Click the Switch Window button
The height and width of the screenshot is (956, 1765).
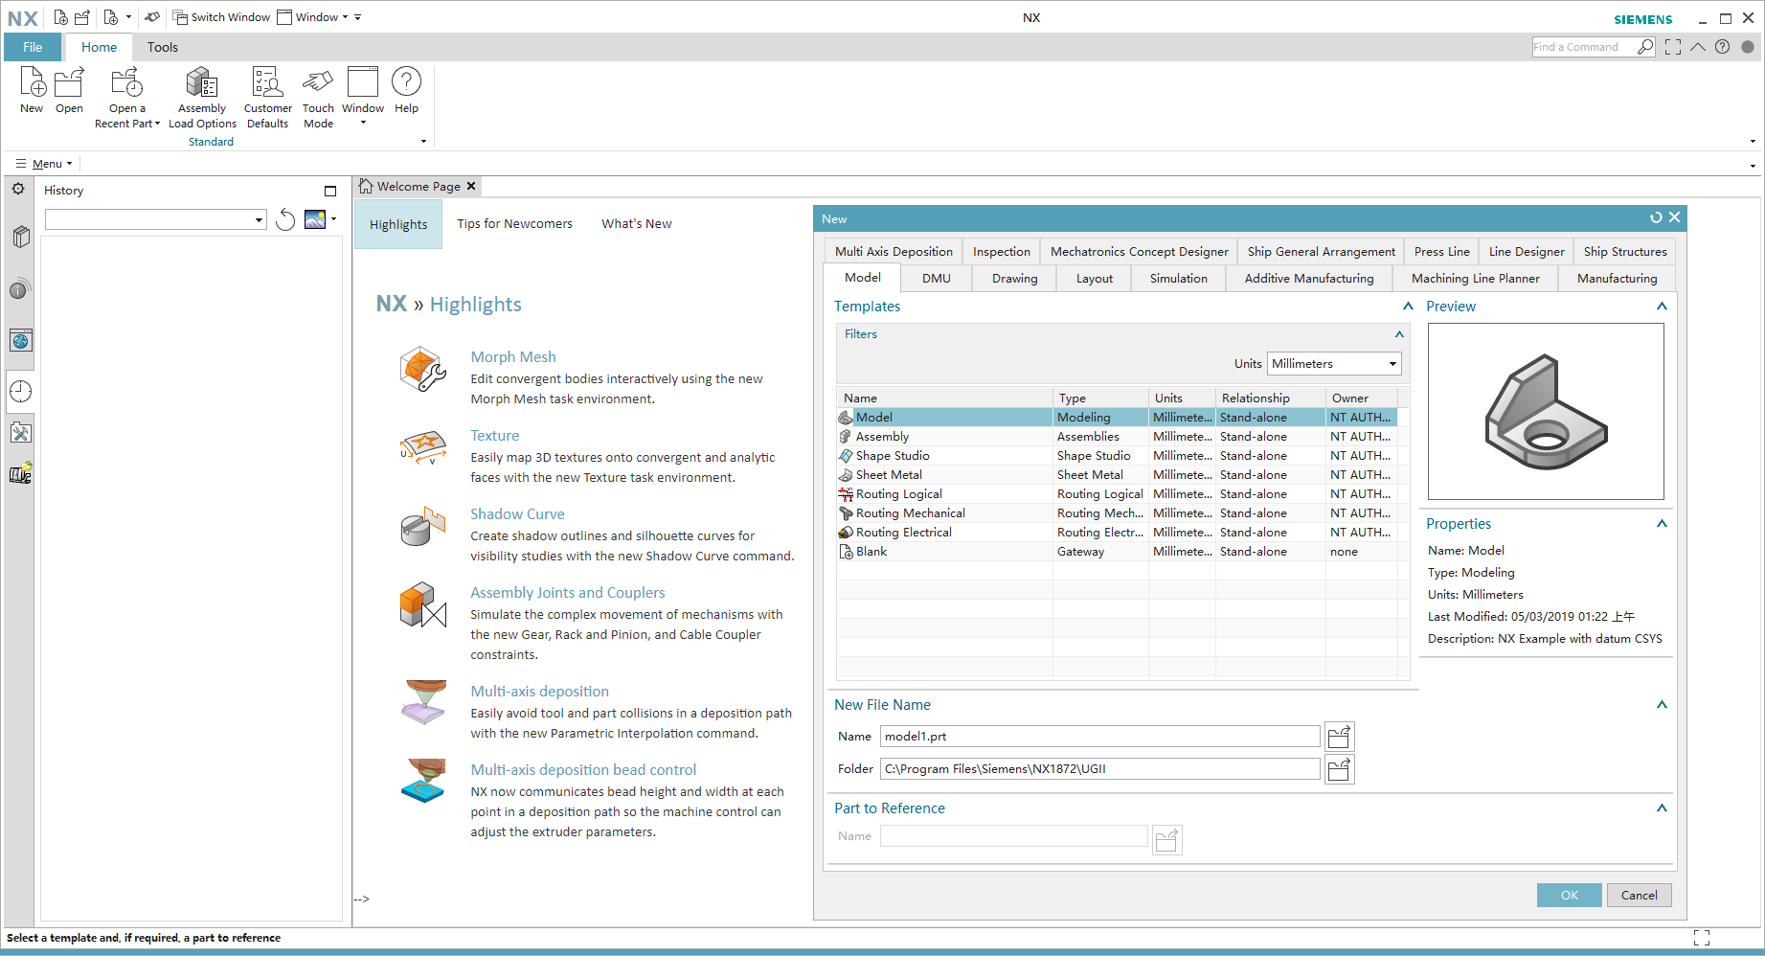(222, 17)
